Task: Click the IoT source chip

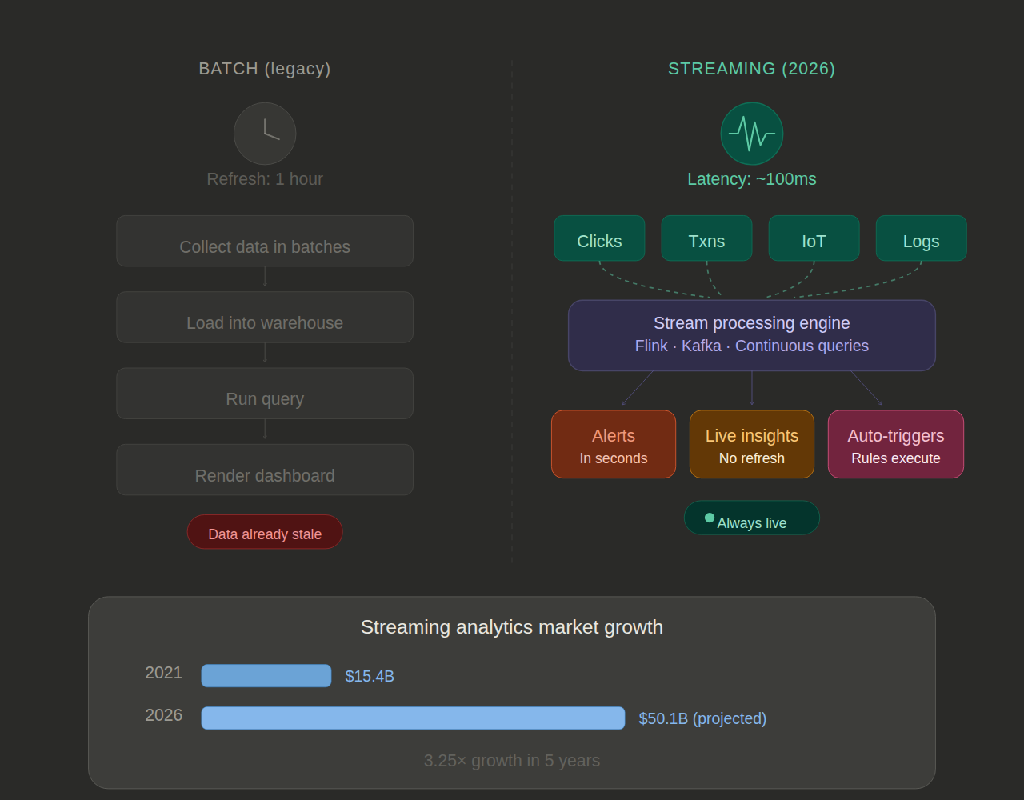Action: [x=814, y=238]
